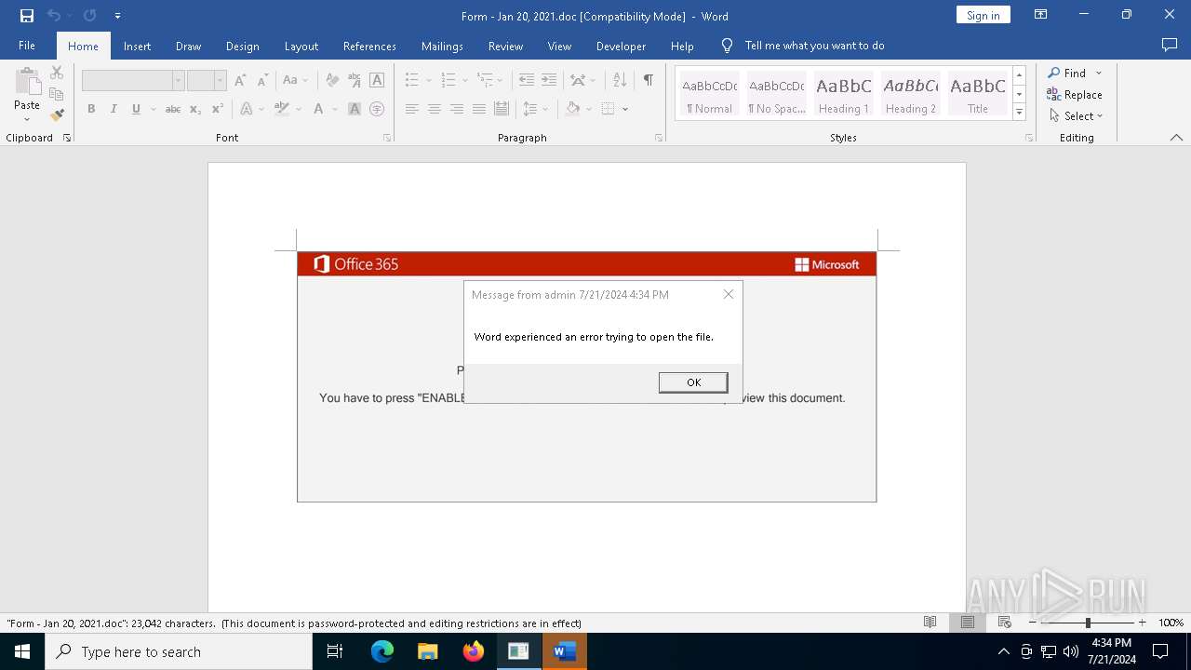Switch to Read Mode view icon

[930, 623]
